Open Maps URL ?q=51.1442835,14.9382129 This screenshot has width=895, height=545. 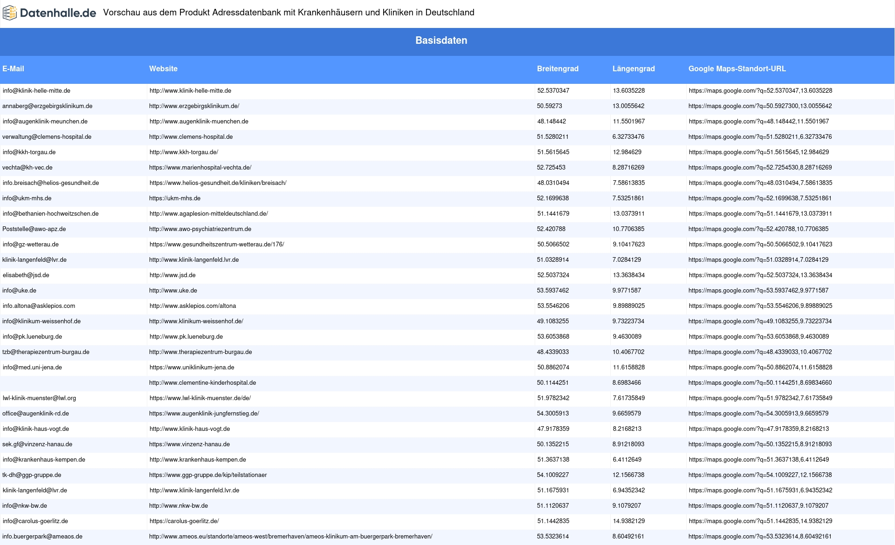[760, 521]
